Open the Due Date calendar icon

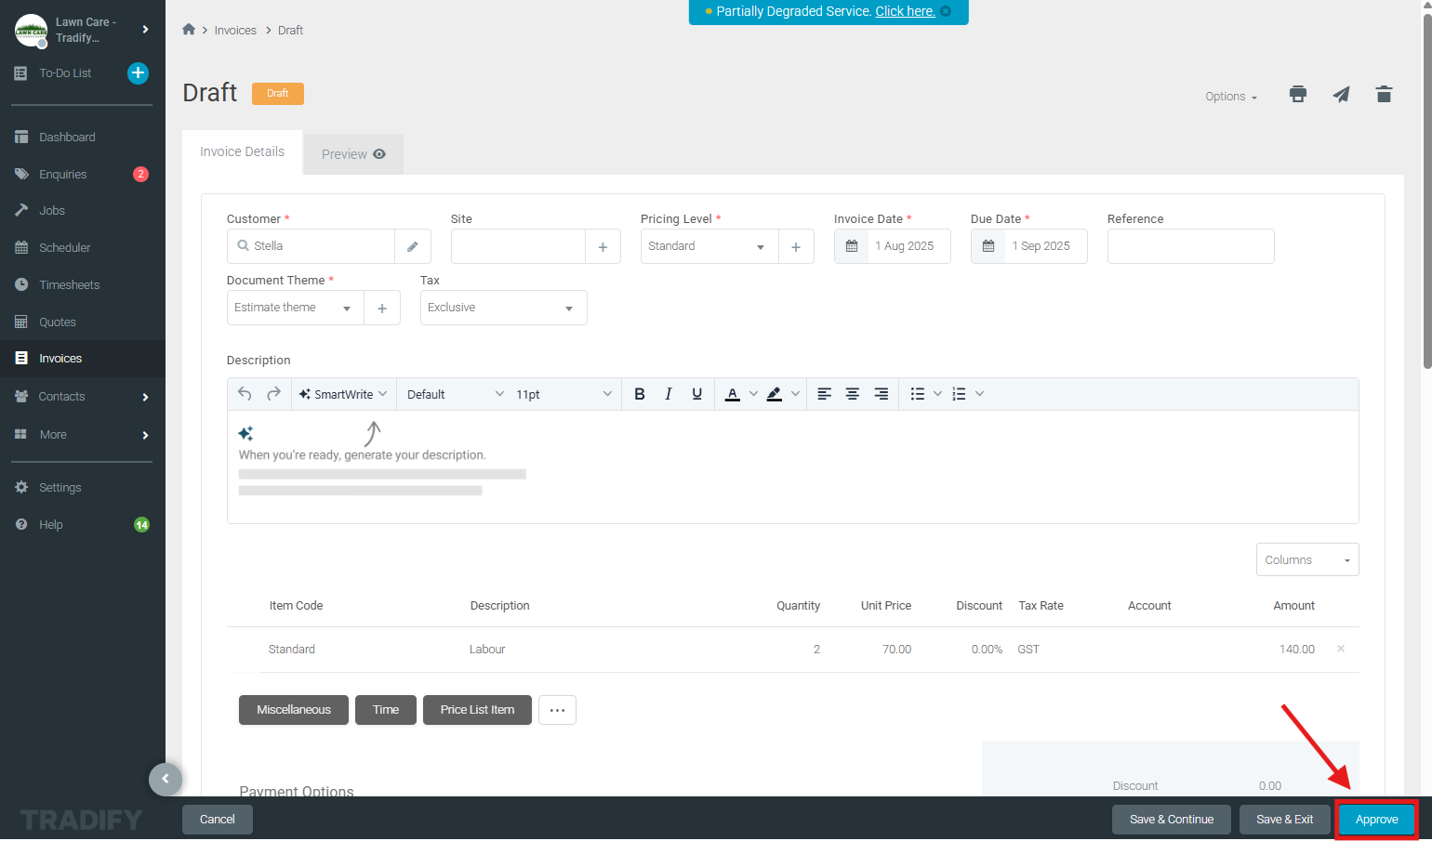[988, 246]
